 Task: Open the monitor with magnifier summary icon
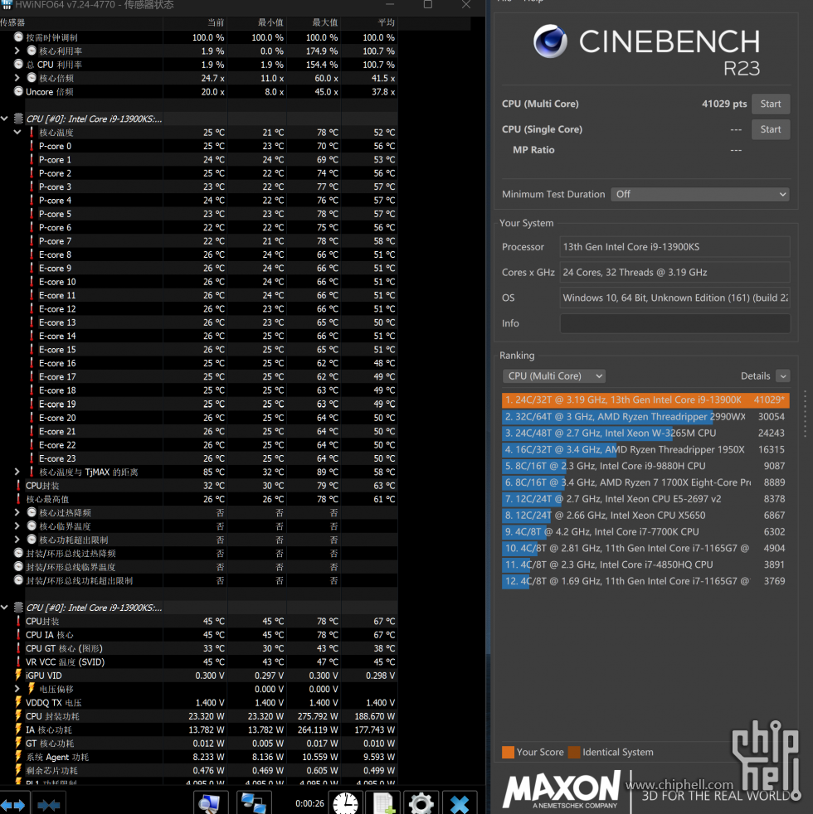pyautogui.click(x=211, y=802)
